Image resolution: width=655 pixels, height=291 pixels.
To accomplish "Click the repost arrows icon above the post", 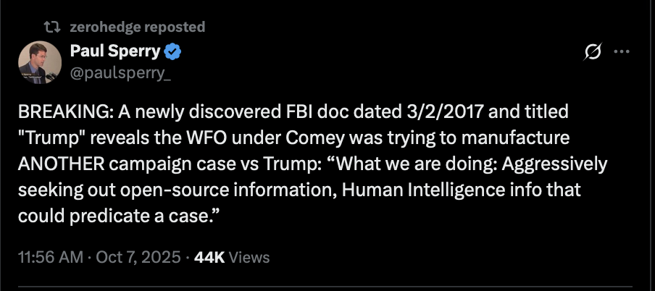I will coord(51,27).
